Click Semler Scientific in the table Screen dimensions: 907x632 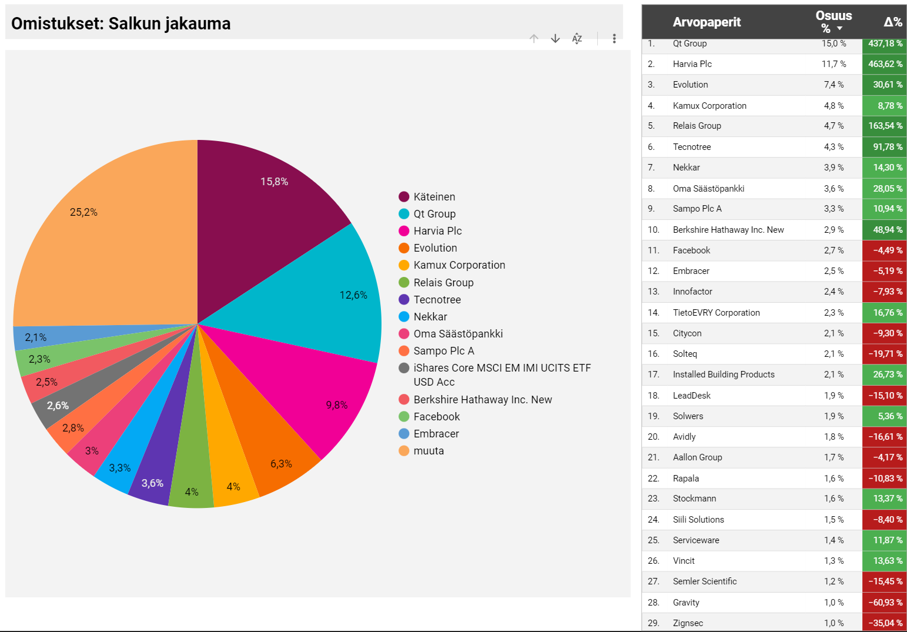tap(705, 581)
